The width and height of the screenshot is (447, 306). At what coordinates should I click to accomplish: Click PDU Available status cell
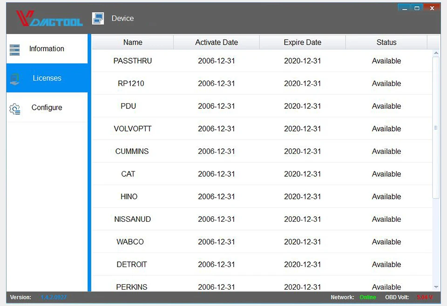pos(386,106)
